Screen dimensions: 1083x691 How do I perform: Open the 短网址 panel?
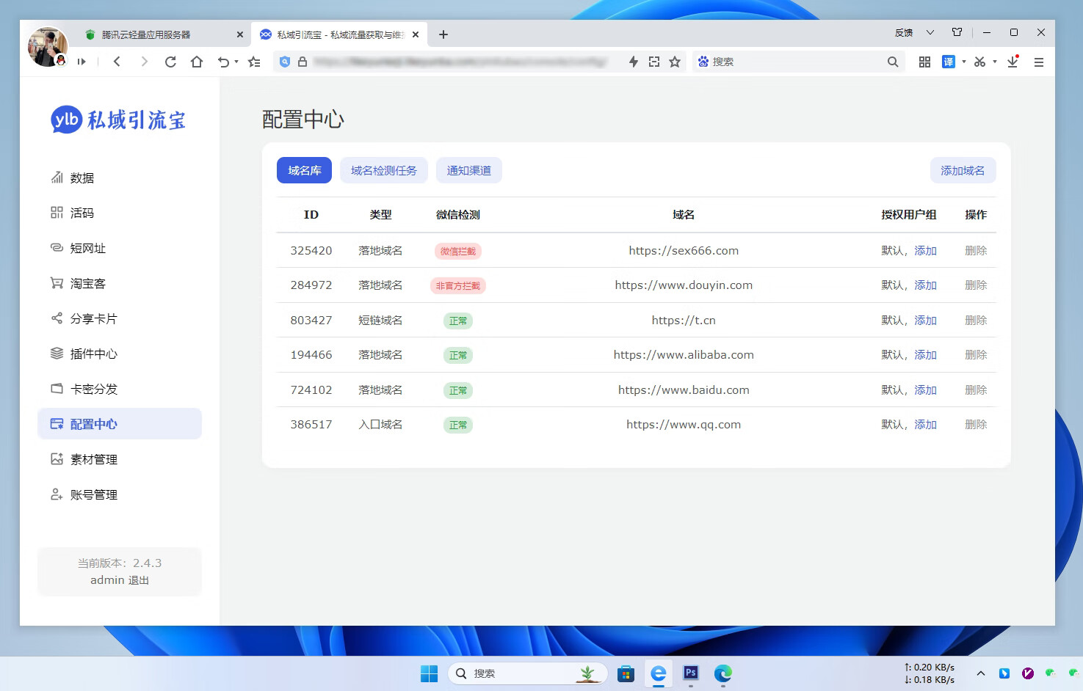coord(88,248)
